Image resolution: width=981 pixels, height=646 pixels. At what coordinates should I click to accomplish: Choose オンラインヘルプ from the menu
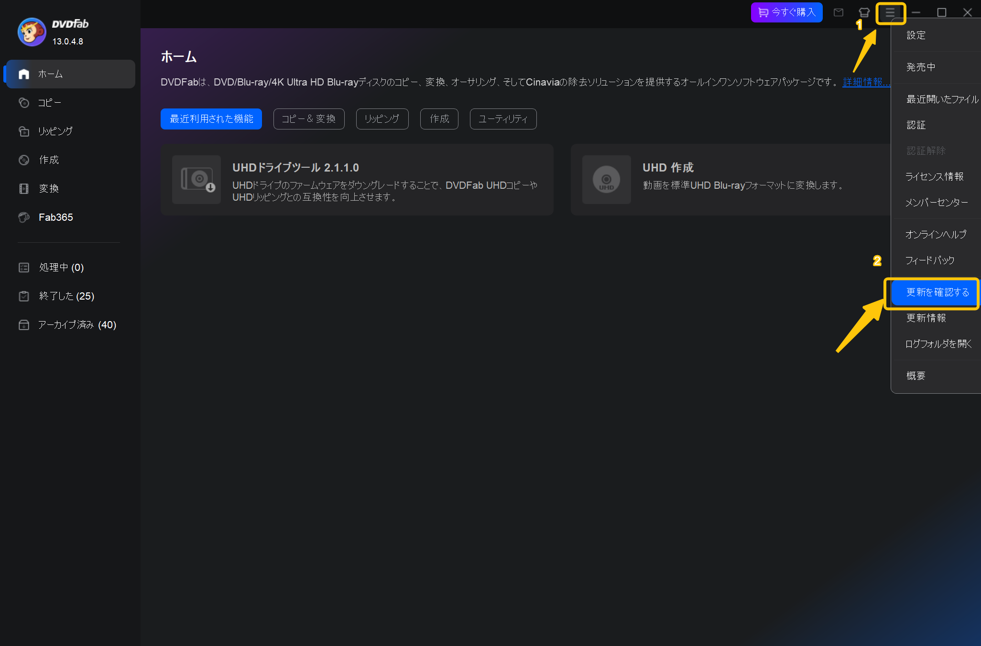[x=936, y=235]
